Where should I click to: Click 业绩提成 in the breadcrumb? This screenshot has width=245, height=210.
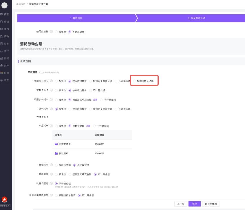coord(21,4)
